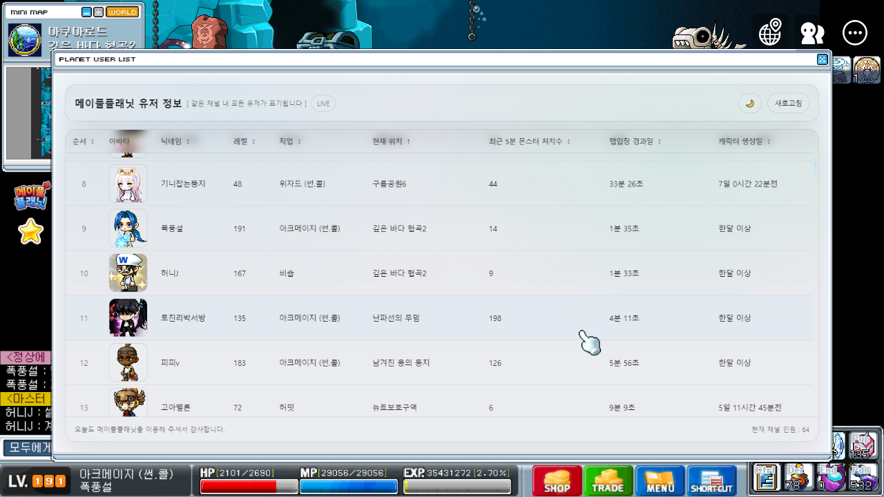Click avatar of 기니잡는뚱지
884x497 pixels.
[x=128, y=184]
